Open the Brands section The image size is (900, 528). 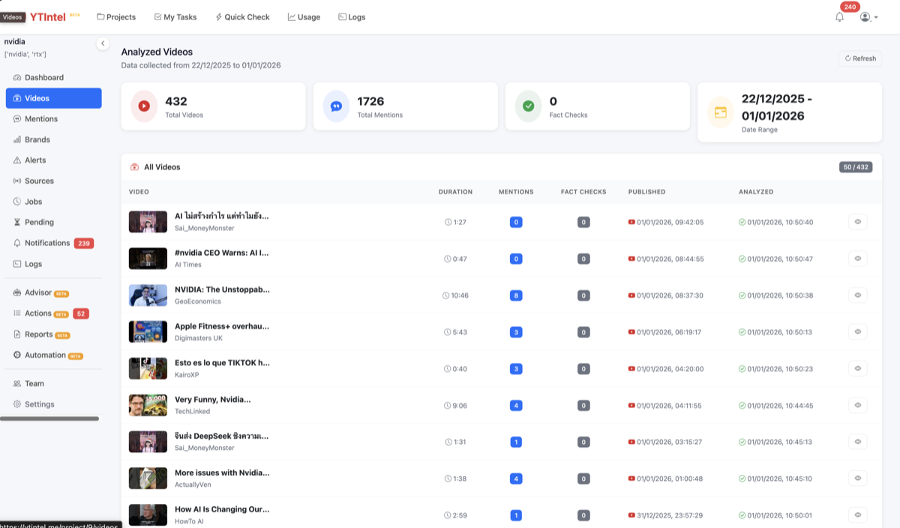pyautogui.click(x=37, y=139)
